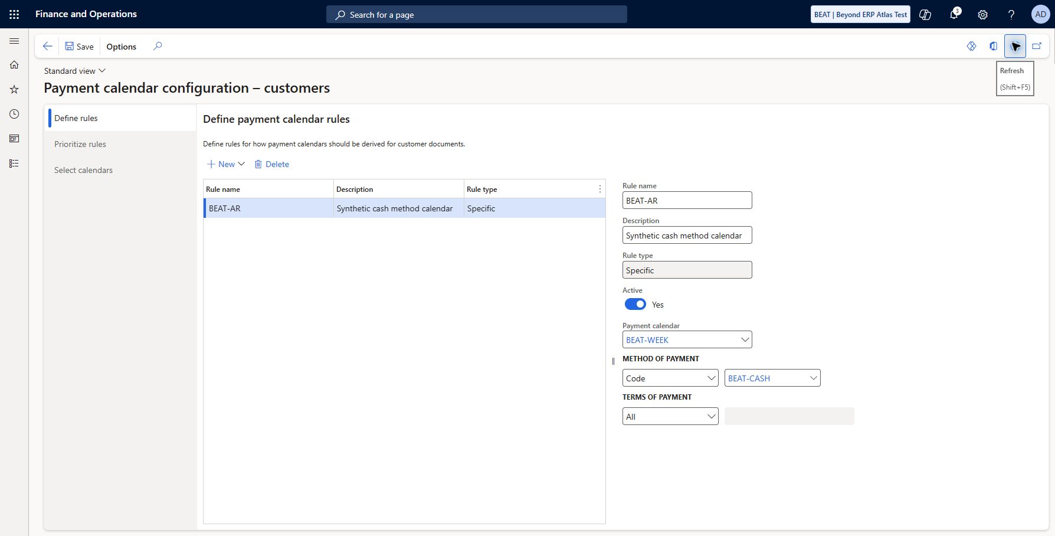Open Workspaces icon in the sidebar
The width and height of the screenshot is (1055, 536).
[x=14, y=139]
